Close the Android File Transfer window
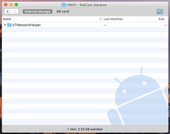Image resolution: width=170 pixels, height=134 pixels. pos(6,5)
